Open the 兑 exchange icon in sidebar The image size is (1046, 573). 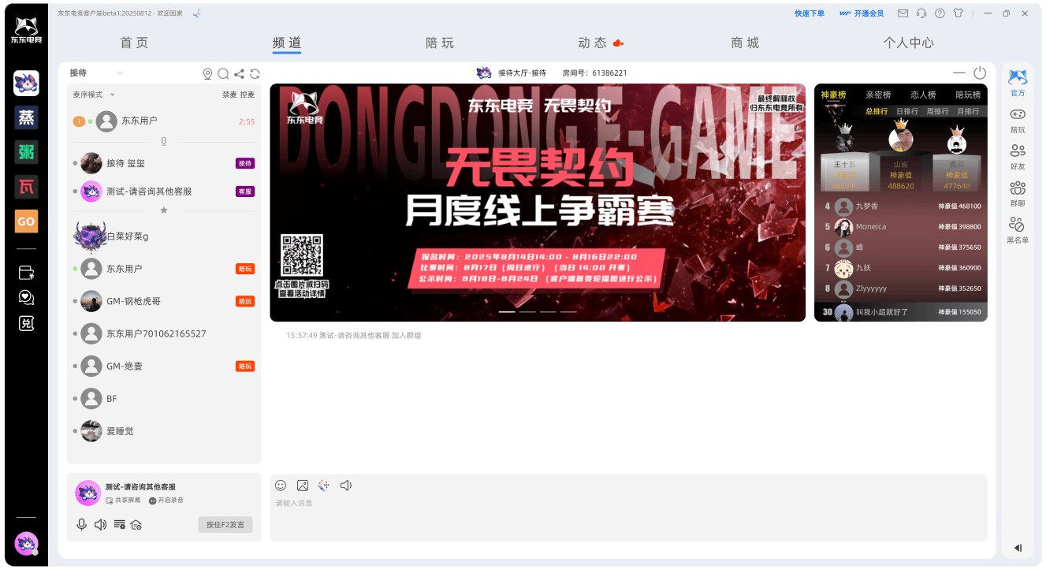point(26,323)
